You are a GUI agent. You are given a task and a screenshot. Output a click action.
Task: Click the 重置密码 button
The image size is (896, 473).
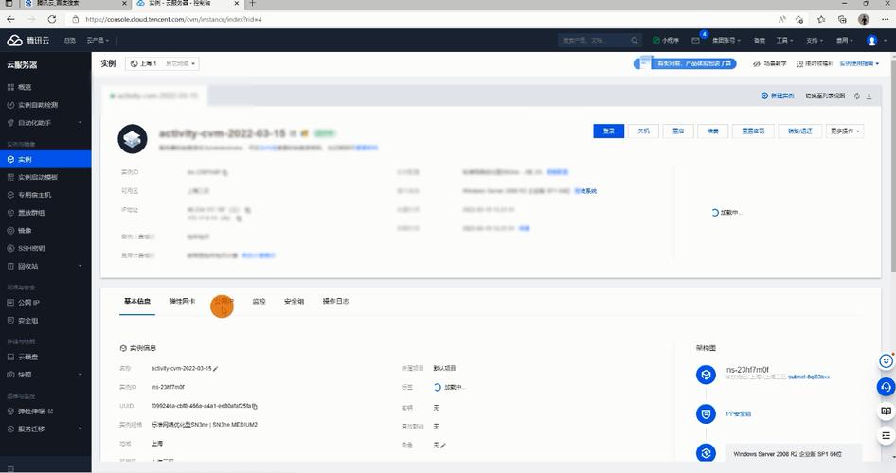[753, 131]
